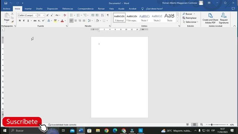Click the Reemplazar button
This screenshot has height=134, width=238.
(x=190, y=18)
